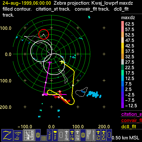The height and width of the screenshot is (142, 142).
Task: Select the USA outline MAP icon
Action: tap(55, 135)
